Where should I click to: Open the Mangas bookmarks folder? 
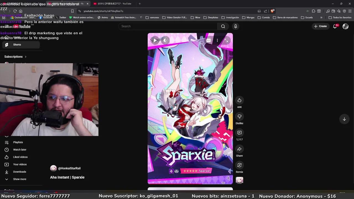coord(248,17)
